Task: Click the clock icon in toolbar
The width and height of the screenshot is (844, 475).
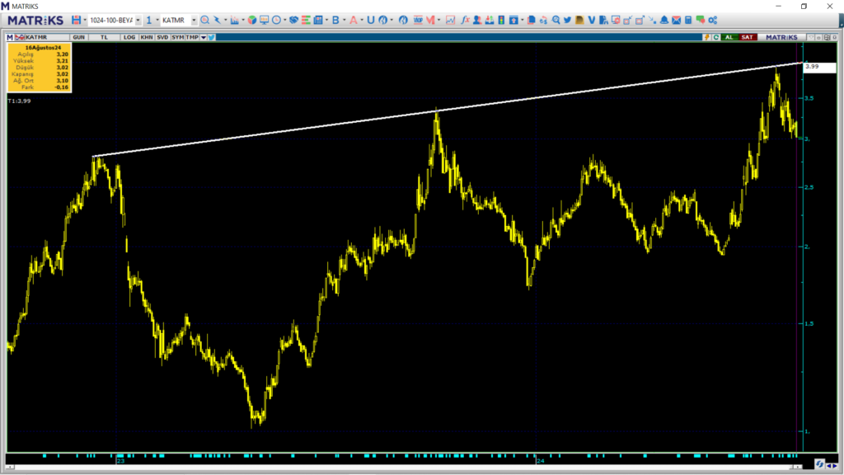Action: click(275, 20)
